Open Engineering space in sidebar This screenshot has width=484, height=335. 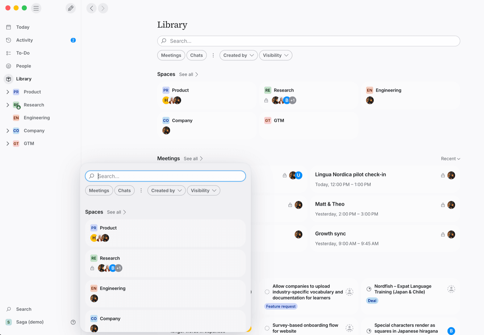coord(37,118)
